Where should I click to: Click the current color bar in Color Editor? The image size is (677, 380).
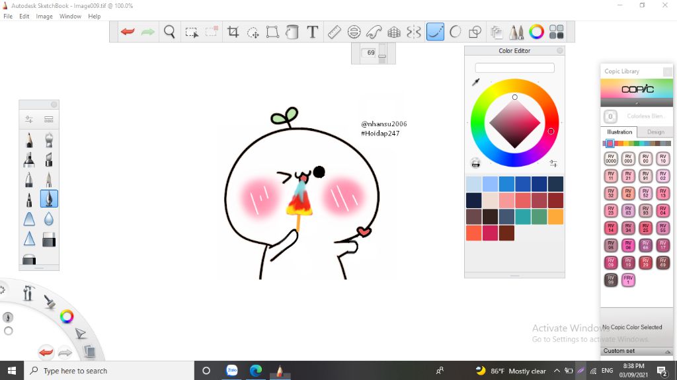pyautogui.click(x=514, y=68)
